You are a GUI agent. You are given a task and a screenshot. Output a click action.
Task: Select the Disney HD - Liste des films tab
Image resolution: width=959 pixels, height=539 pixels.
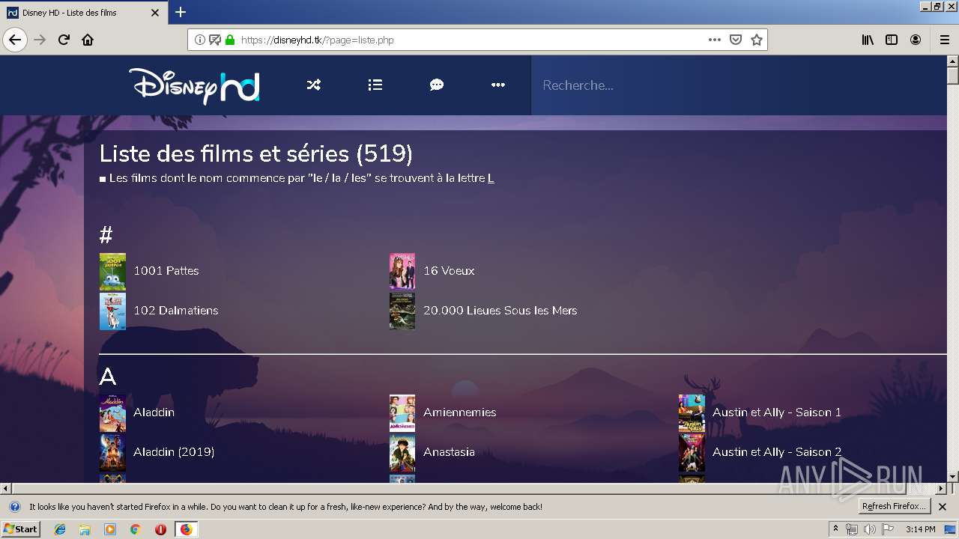(83, 13)
